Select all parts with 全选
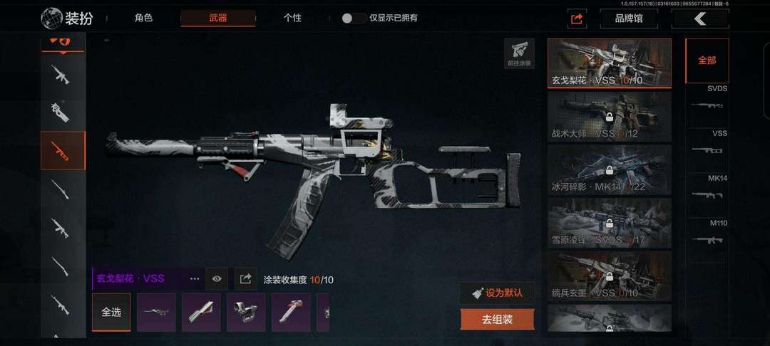The height and width of the screenshot is (346, 770). (x=111, y=313)
